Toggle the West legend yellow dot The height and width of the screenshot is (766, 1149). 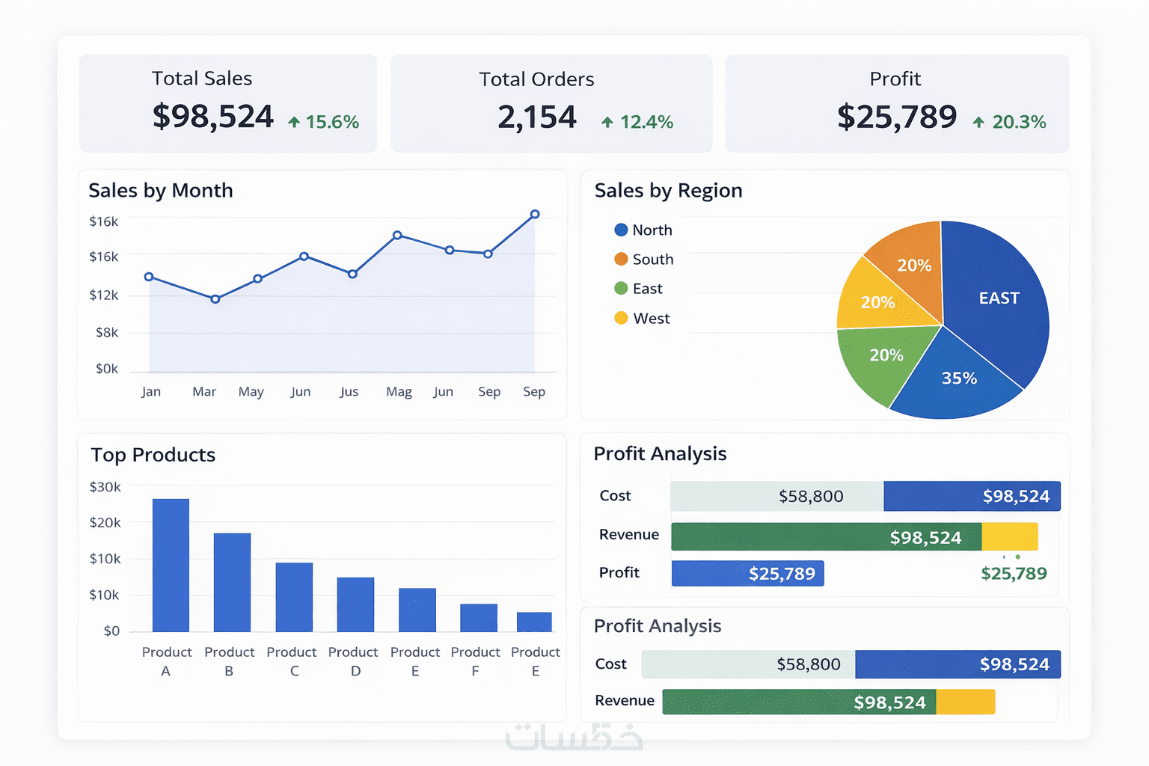pyautogui.click(x=621, y=318)
